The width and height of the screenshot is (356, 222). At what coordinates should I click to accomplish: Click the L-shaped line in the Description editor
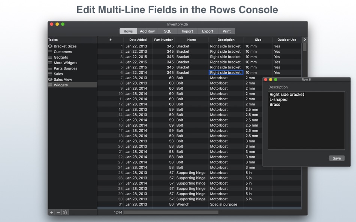tap(278, 99)
